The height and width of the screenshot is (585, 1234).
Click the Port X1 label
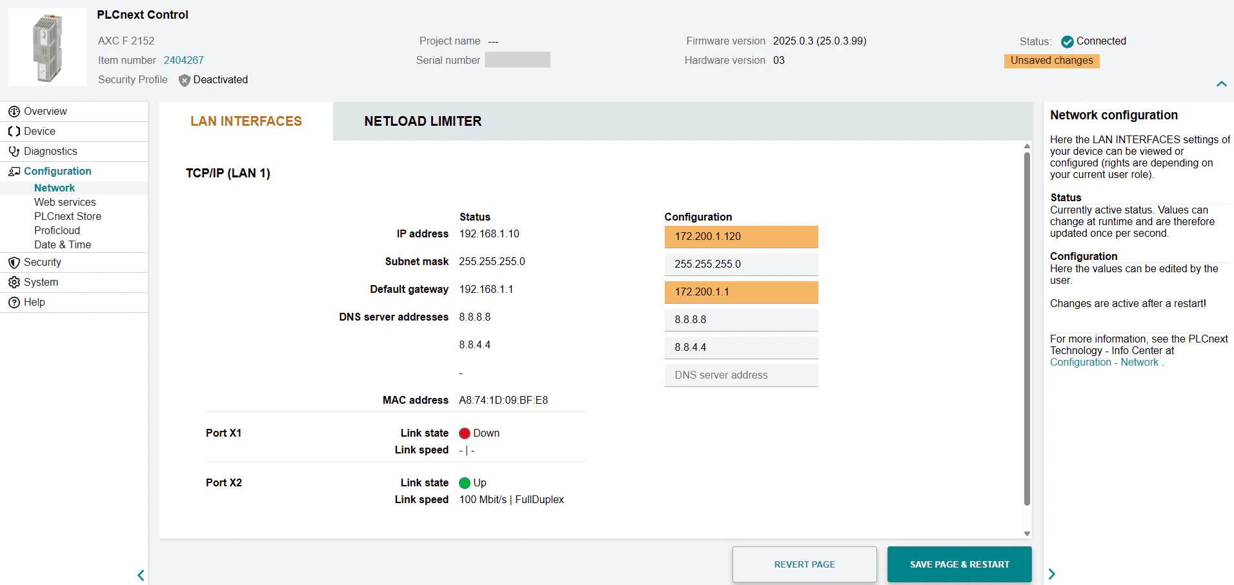(223, 433)
